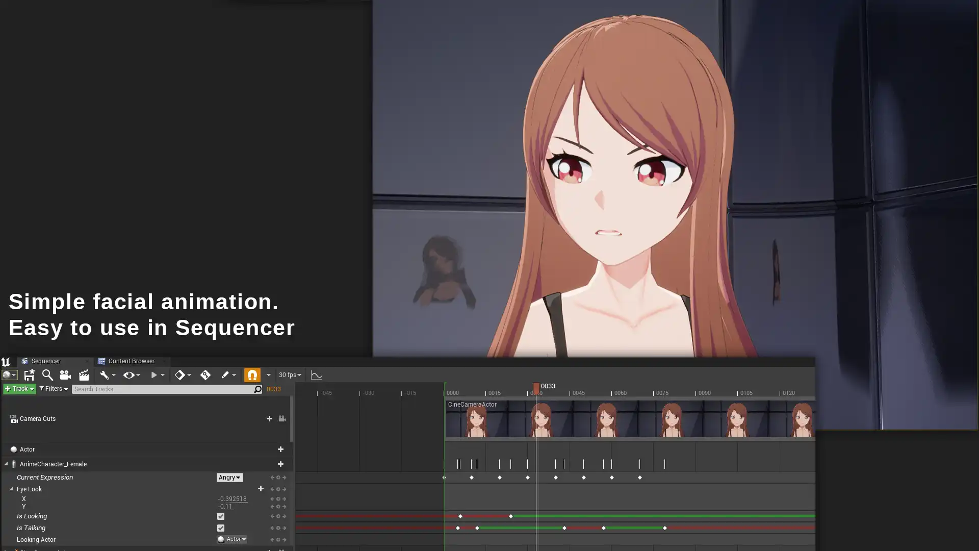The width and height of the screenshot is (979, 551).
Task: Toggle the orange snapping magnet icon
Action: [x=252, y=375]
